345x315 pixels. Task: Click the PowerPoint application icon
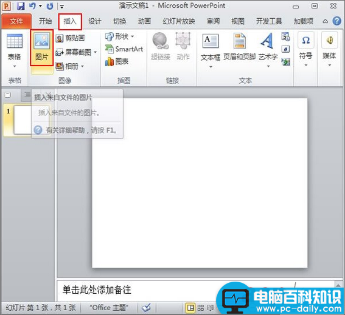tap(6, 6)
